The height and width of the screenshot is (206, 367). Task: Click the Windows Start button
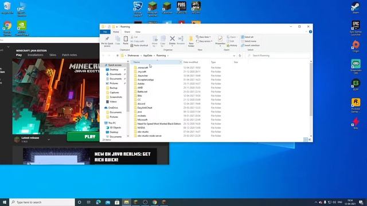5,202
